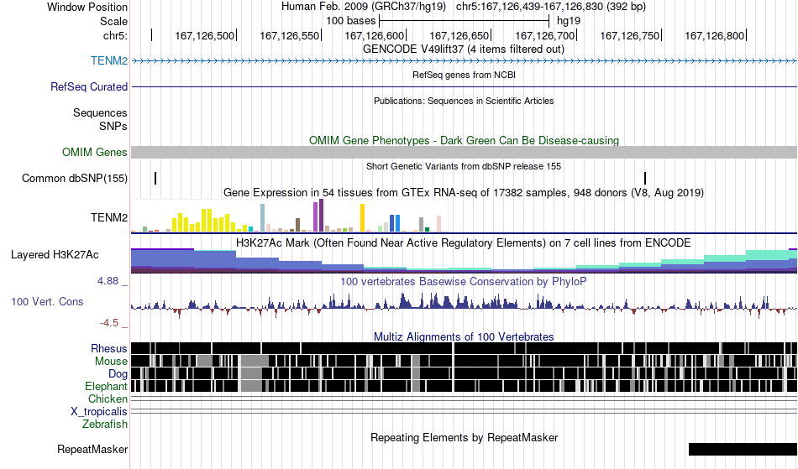Select the X_tropicalis alignment row label

(x=99, y=412)
